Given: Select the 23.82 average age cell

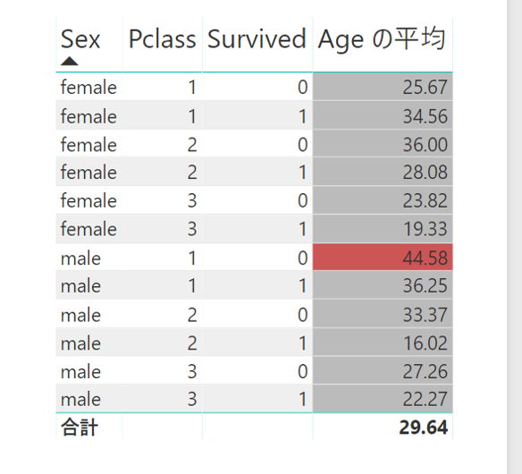Looking at the screenshot, I should pyautogui.click(x=383, y=200).
